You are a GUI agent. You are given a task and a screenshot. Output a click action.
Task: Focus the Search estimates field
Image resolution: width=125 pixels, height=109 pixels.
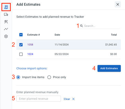[x=100, y=26]
